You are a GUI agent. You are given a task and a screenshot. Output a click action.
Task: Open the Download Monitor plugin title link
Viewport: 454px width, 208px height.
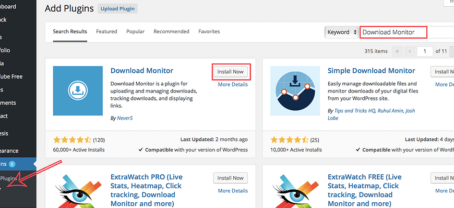click(142, 71)
